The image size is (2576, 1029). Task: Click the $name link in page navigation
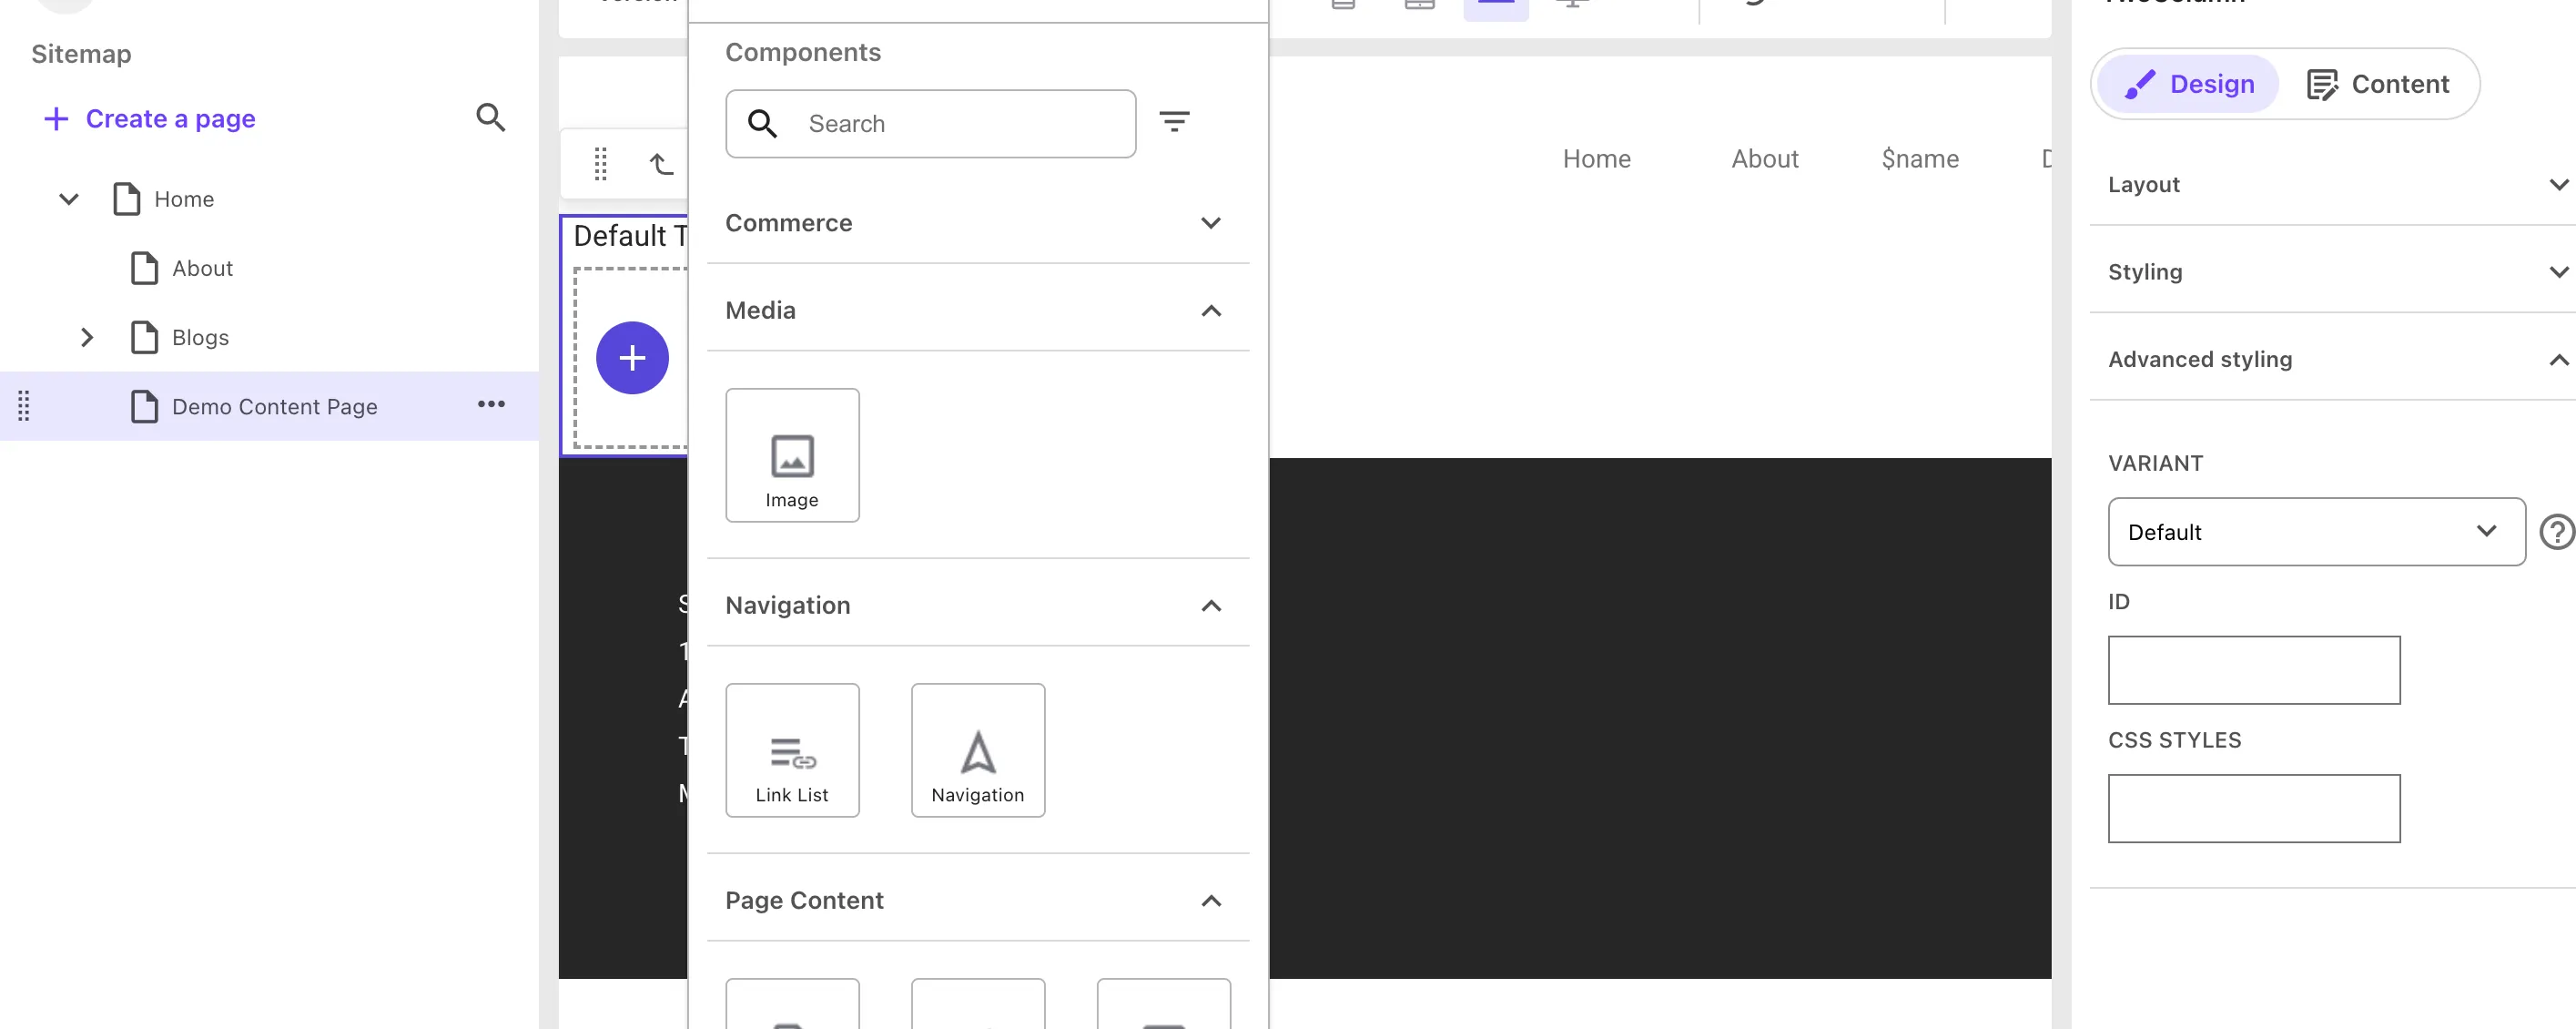click(x=1919, y=159)
